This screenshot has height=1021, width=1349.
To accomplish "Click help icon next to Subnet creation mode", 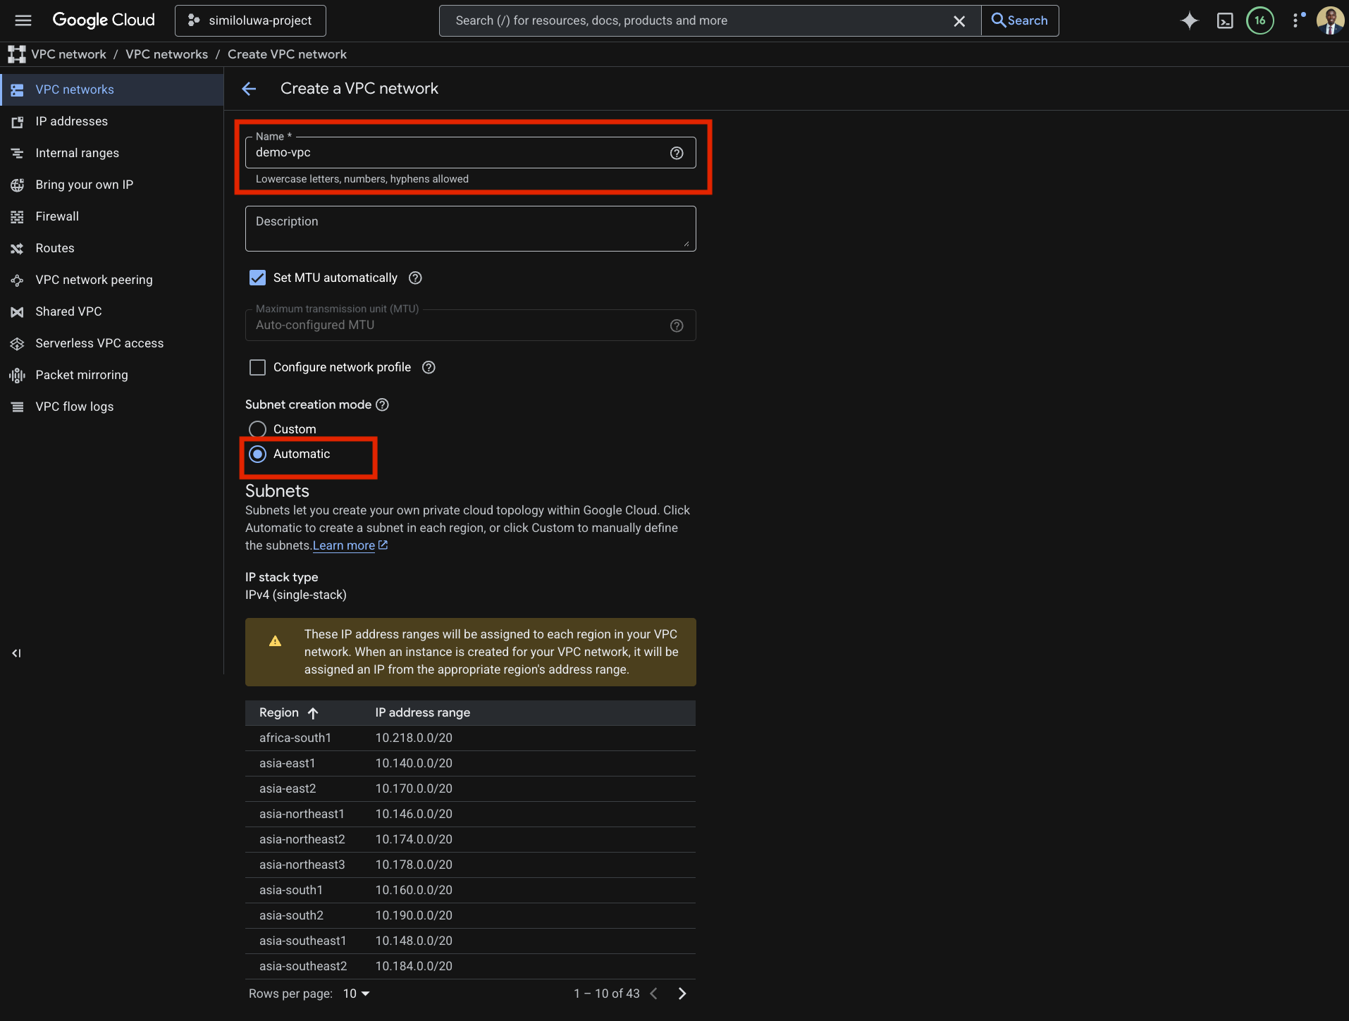I will click(x=382, y=404).
